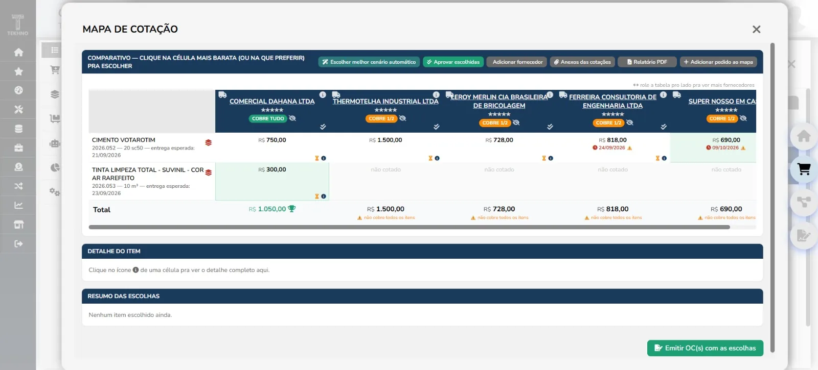Hide SUPER NOSSO column with eye icon

click(x=743, y=118)
